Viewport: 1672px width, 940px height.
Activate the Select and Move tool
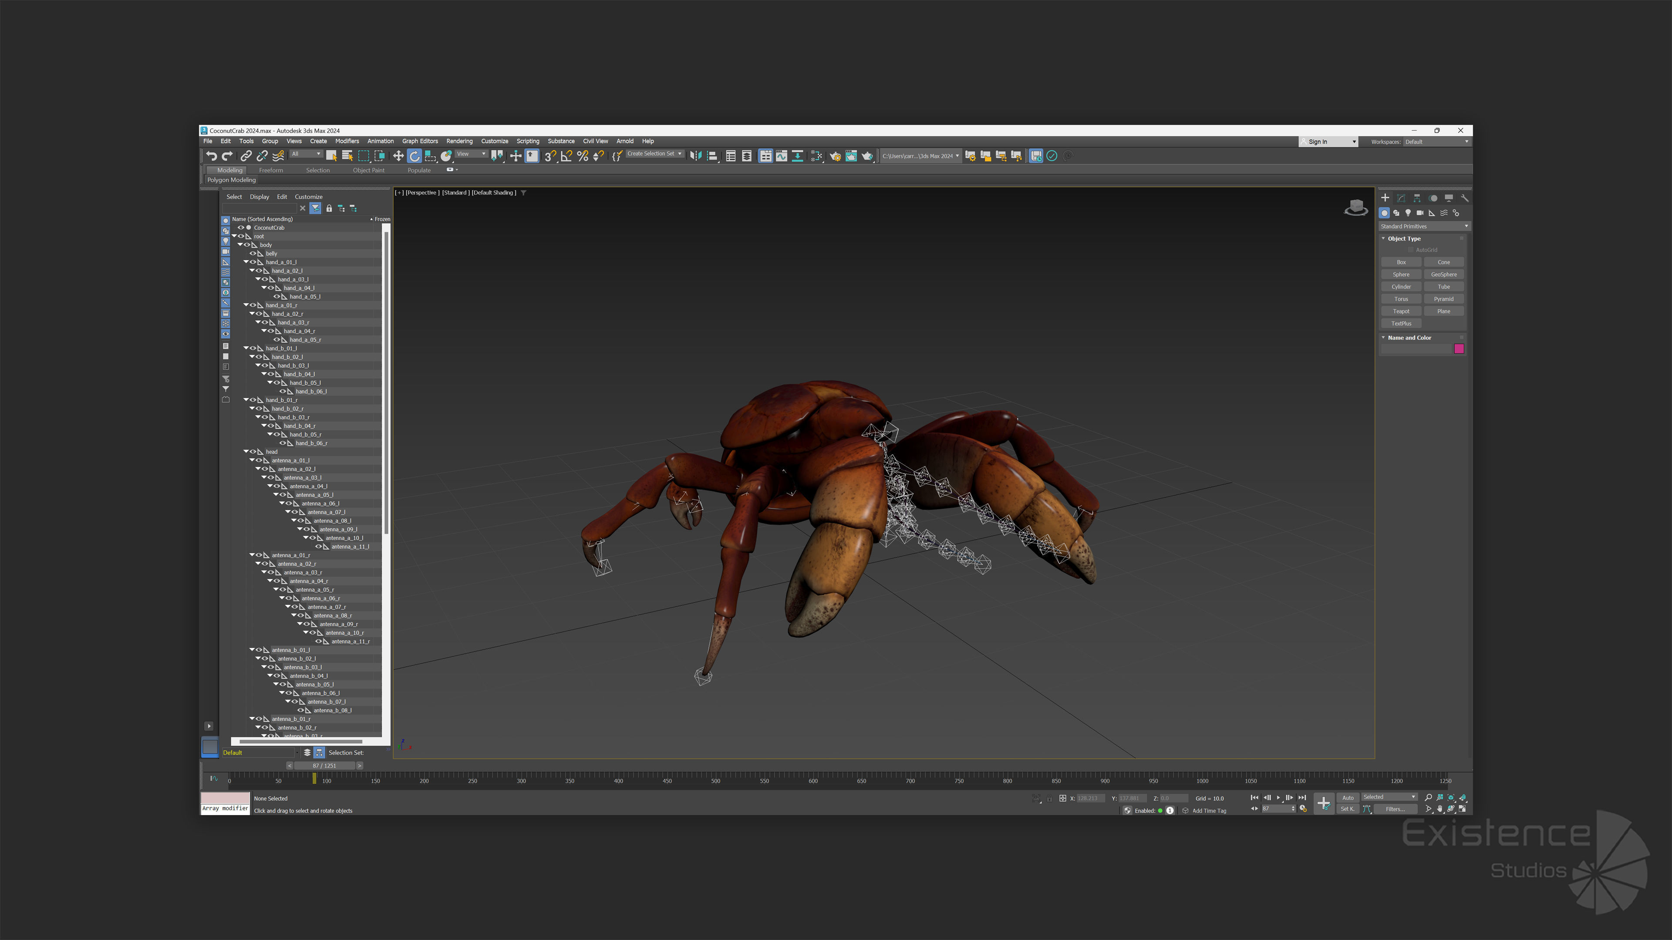(398, 156)
